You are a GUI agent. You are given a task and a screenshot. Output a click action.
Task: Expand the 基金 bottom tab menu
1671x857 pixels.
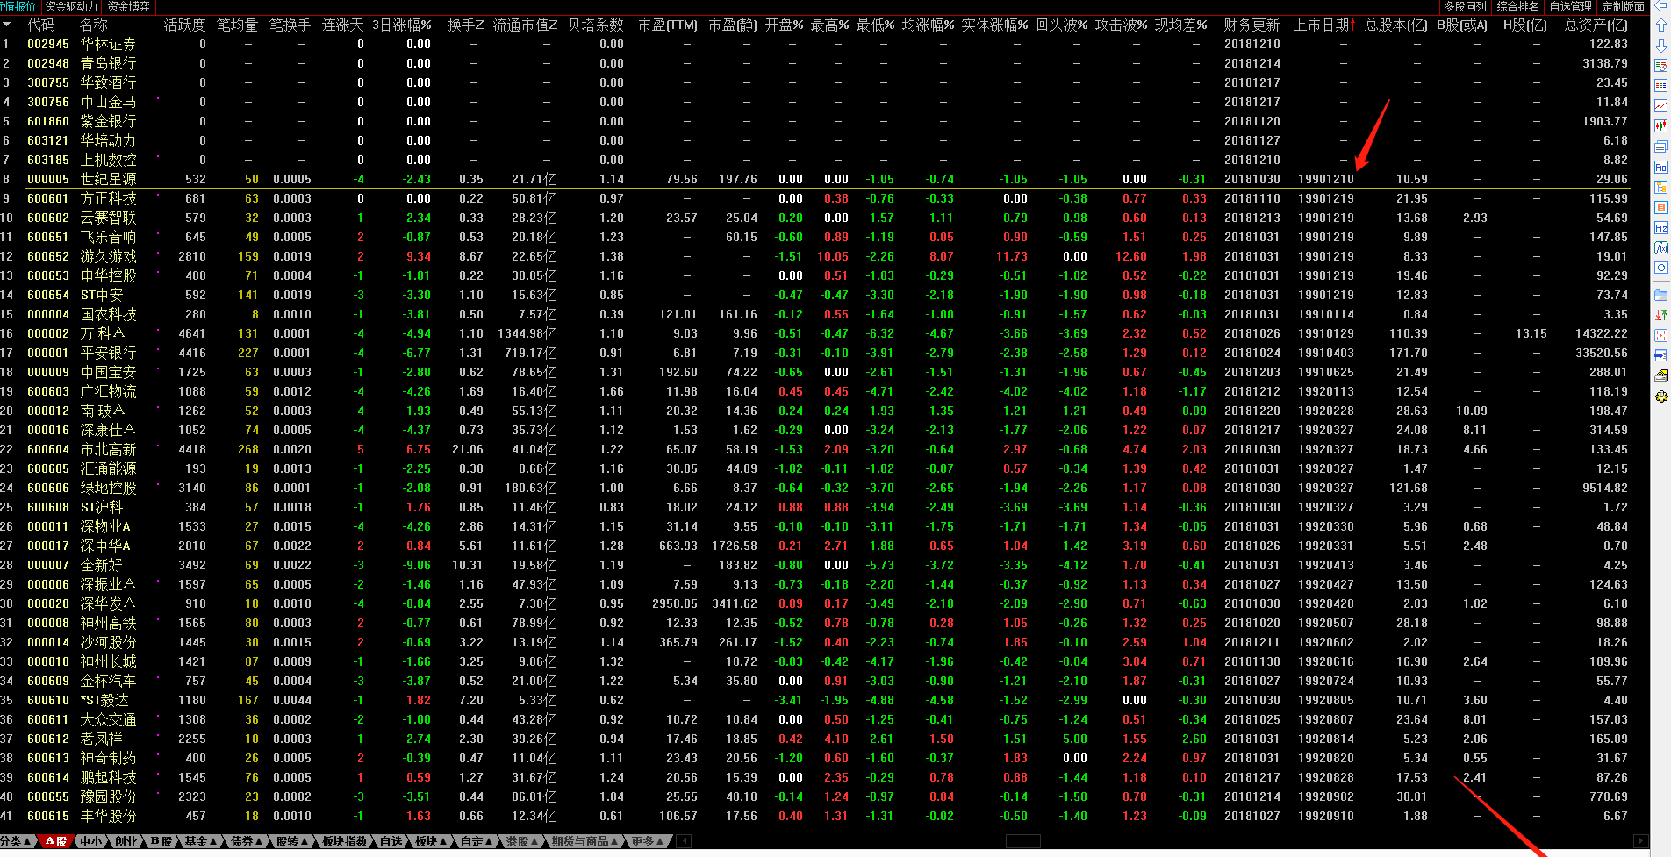pyautogui.click(x=200, y=841)
